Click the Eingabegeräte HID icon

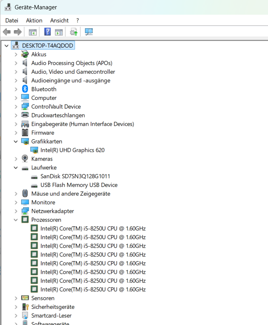pos(25,124)
